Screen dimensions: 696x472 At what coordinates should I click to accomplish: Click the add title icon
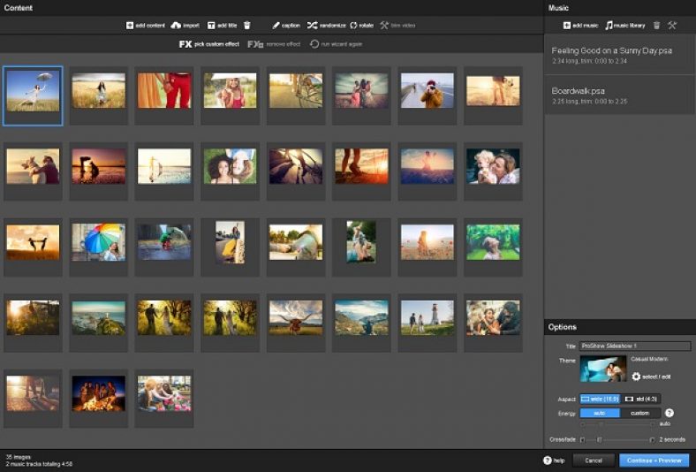[212, 26]
